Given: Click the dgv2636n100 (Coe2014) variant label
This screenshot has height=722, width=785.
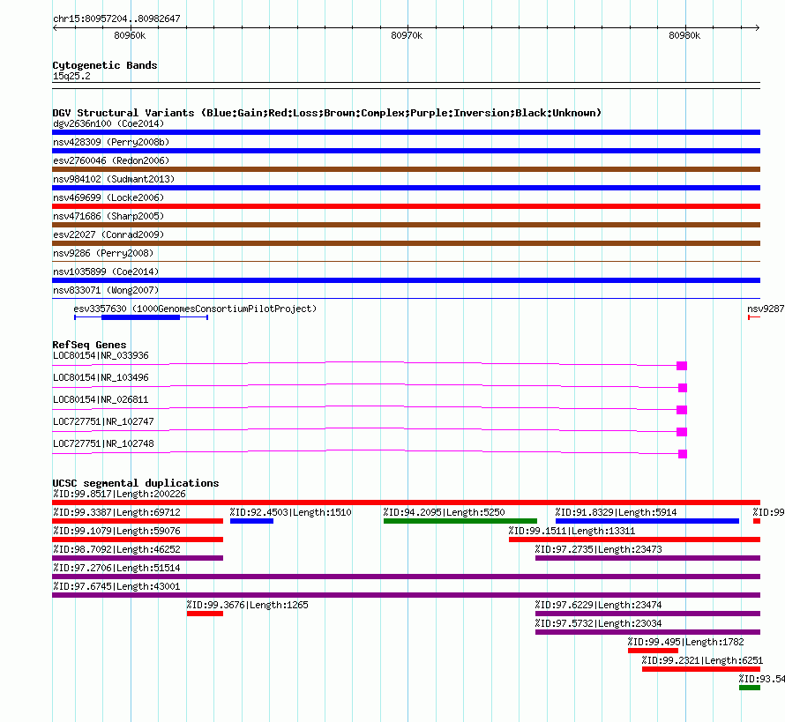Looking at the screenshot, I should 108,123.
